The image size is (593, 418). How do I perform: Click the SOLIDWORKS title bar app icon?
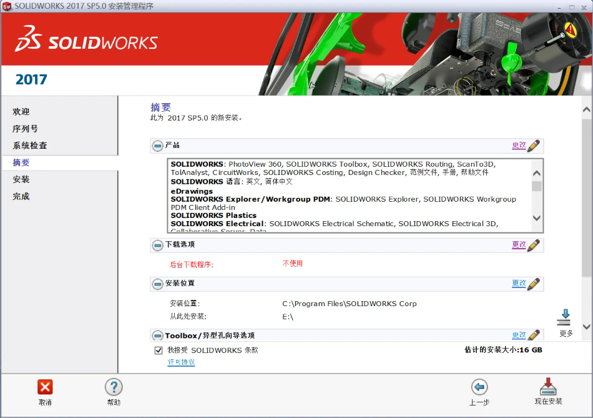7,6
